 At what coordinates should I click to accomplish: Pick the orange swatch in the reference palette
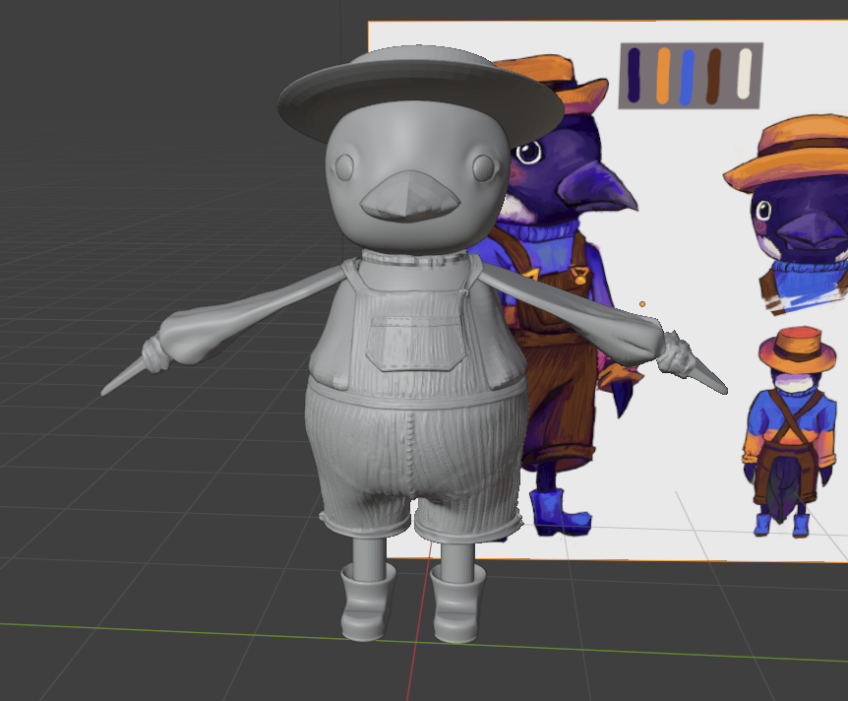pyautogui.click(x=662, y=75)
